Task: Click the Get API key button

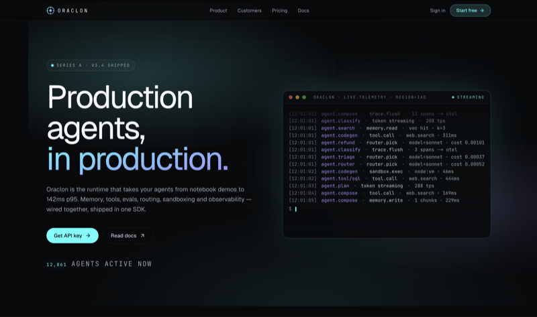Action: 72,236
